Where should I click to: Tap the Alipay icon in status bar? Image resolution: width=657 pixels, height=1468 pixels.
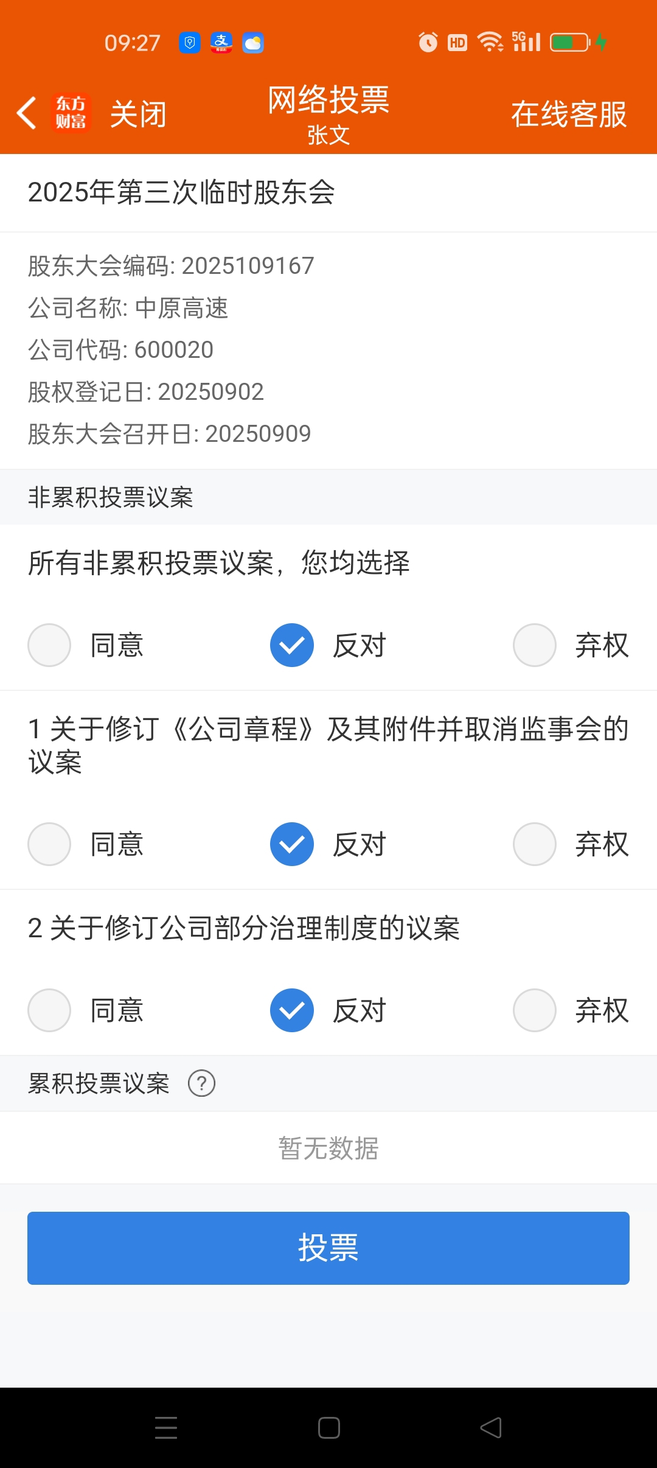click(221, 43)
